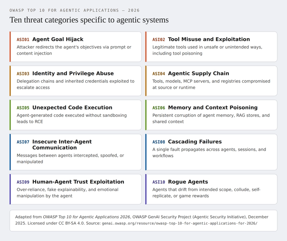
Task: Click the ASI03 code label
Action: tap(23, 74)
